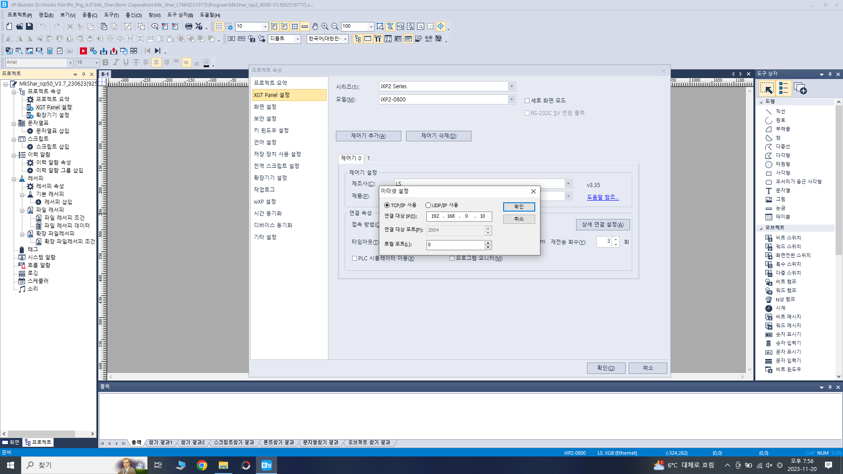Click the red simulation run icon

point(83,51)
